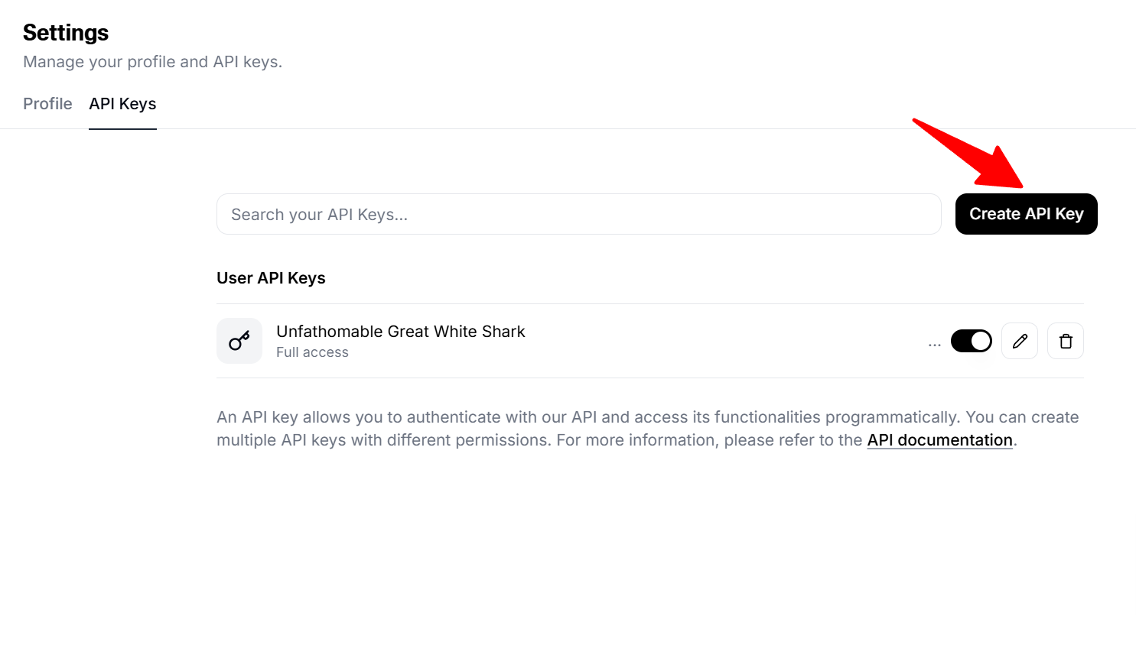Open the API documentation link
1136x645 pixels.
(x=939, y=439)
